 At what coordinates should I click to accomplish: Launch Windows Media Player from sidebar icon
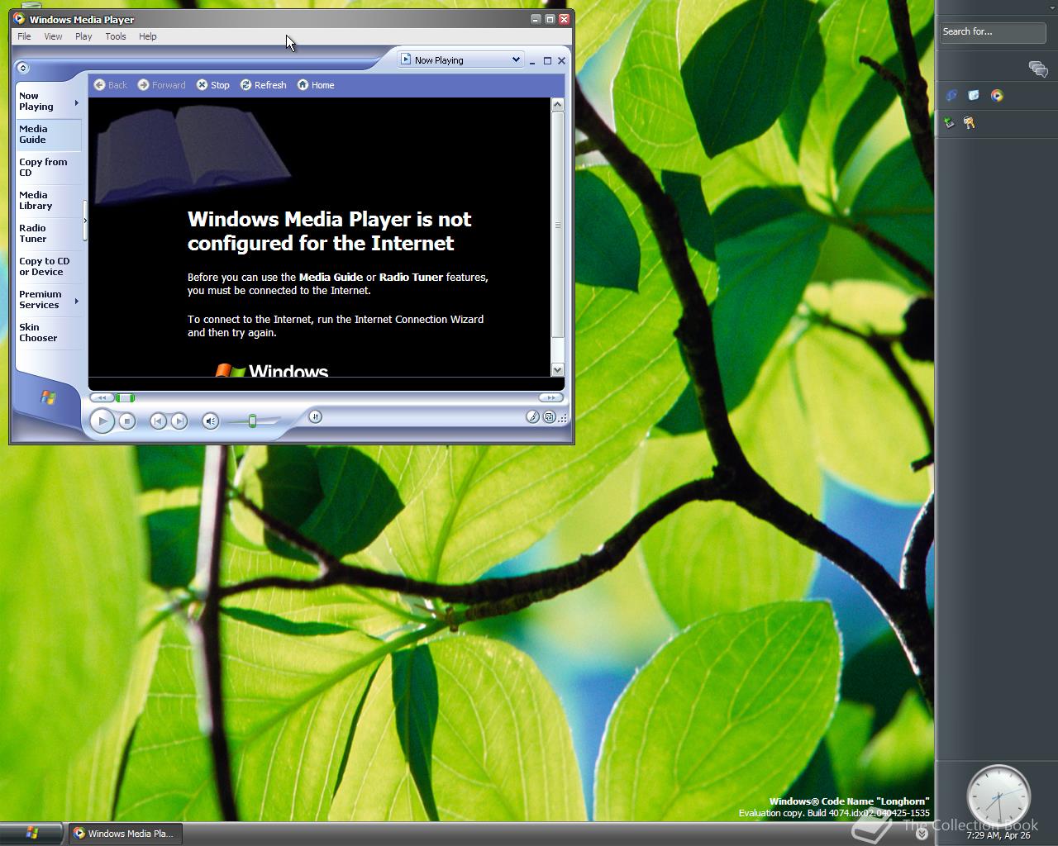click(x=997, y=96)
